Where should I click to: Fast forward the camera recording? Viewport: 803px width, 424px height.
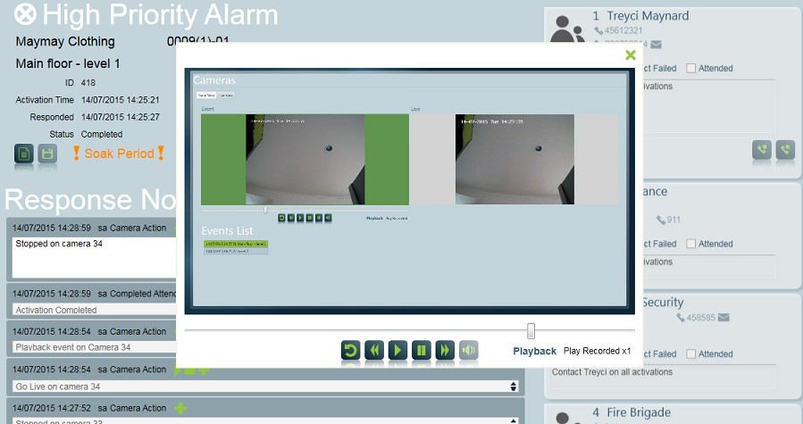(x=445, y=350)
